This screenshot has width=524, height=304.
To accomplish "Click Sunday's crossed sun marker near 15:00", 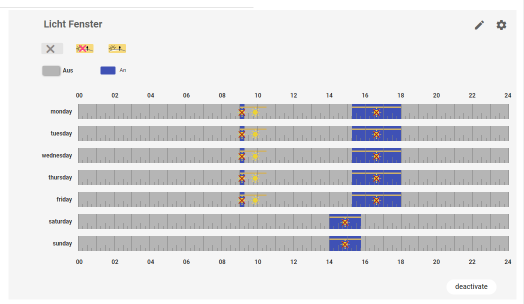I will point(344,244).
